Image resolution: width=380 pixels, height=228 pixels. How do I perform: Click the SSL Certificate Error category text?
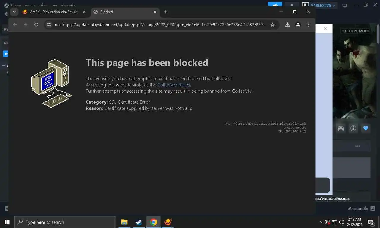[x=129, y=102]
